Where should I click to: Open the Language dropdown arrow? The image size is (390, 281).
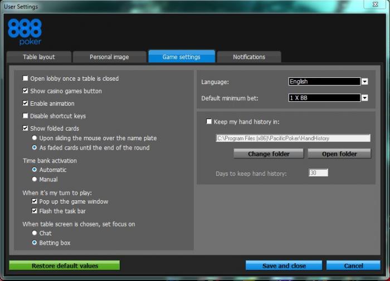(x=364, y=81)
